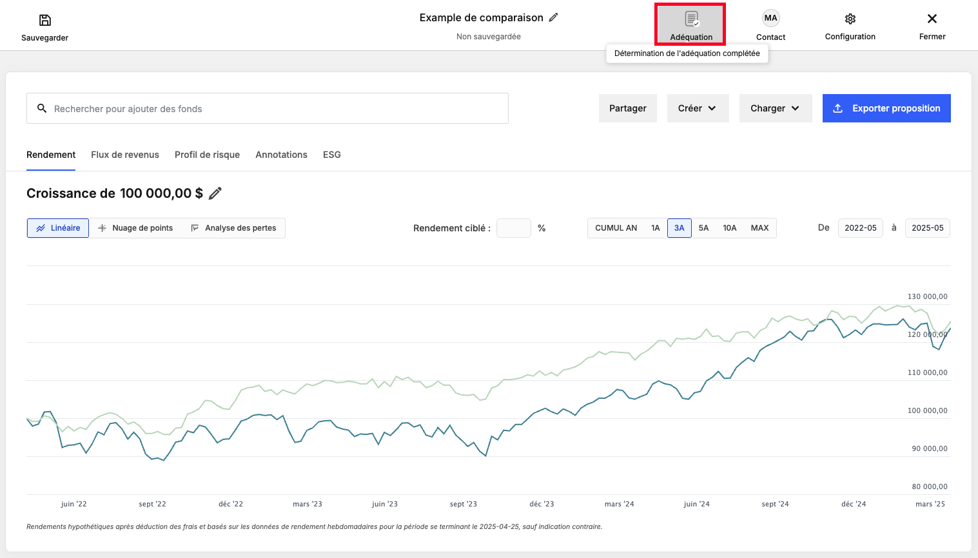Switch to Profil de risque tab
The height and width of the screenshot is (558, 978).
207,155
